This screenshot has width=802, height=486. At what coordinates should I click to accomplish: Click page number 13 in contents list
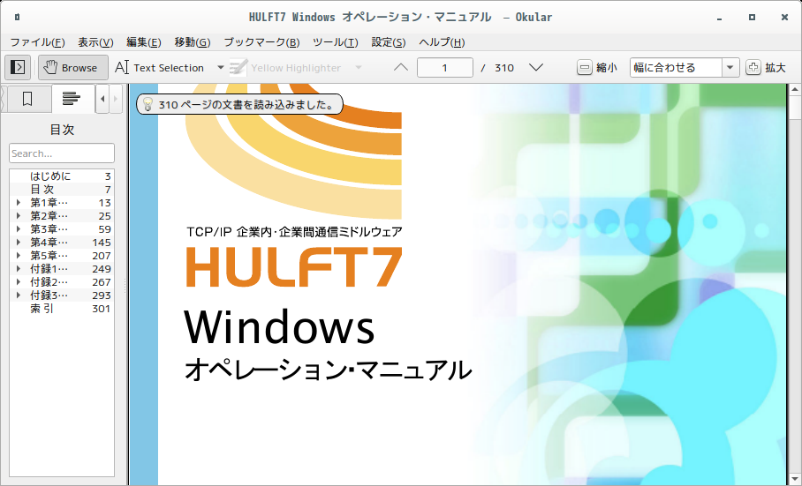(105, 203)
